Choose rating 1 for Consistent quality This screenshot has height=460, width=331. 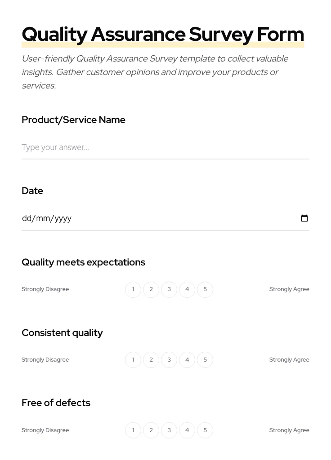[x=133, y=359]
